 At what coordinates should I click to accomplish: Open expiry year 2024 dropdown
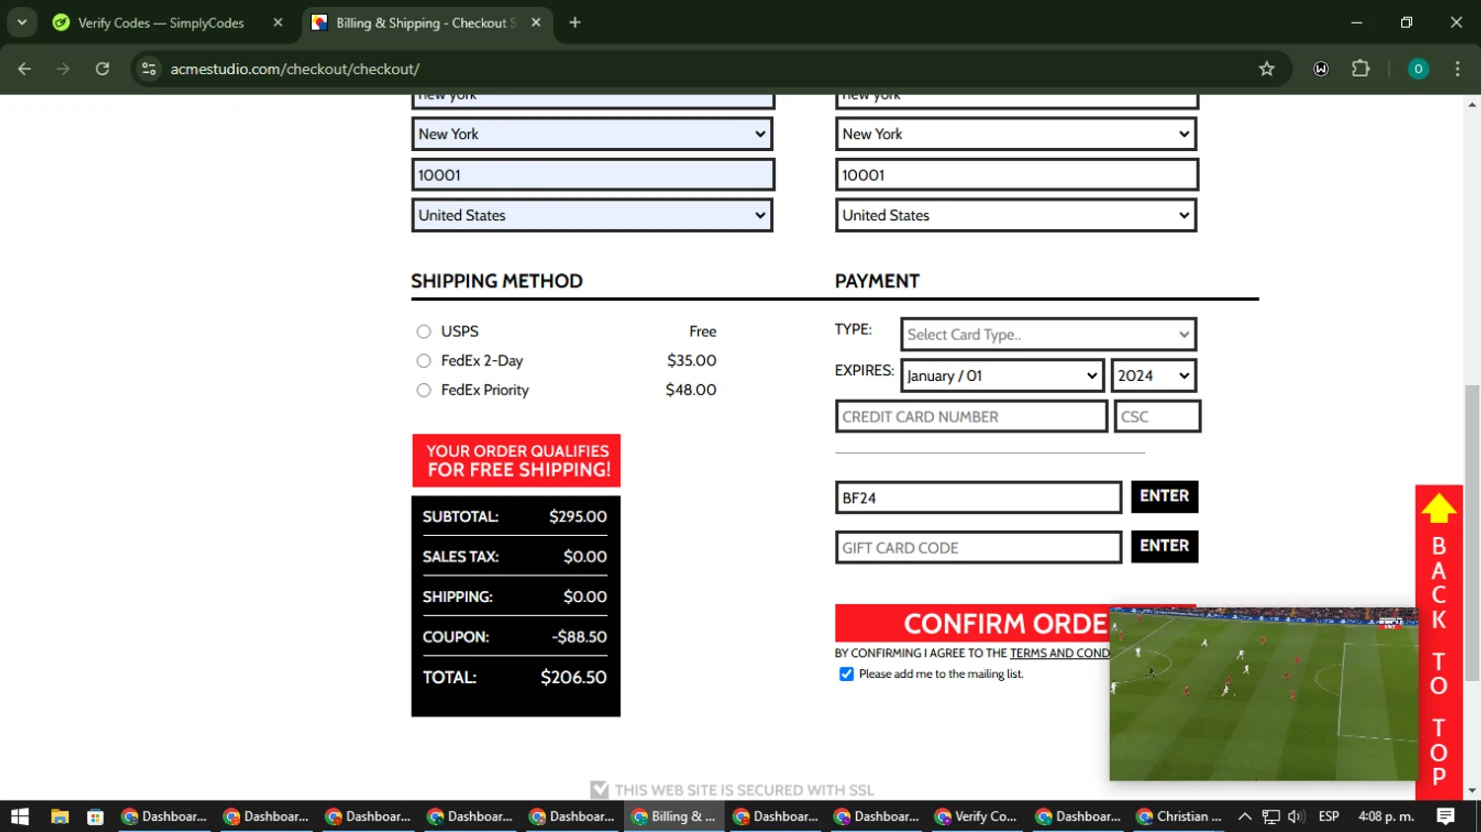(x=1154, y=376)
